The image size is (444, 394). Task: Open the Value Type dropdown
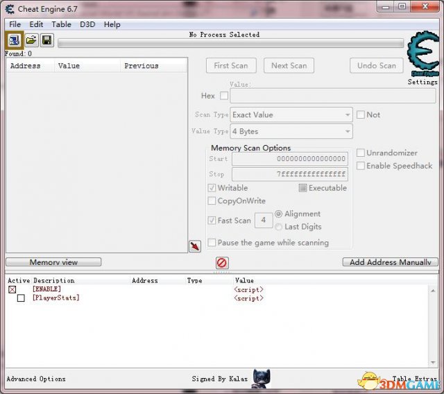pyautogui.click(x=291, y=131)
